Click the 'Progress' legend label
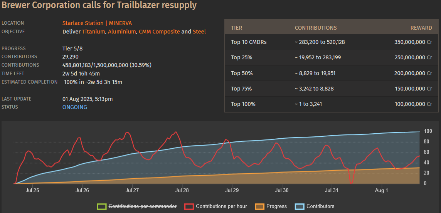Image resolution: width=441 pixels, height=213 pixels. 276,206
